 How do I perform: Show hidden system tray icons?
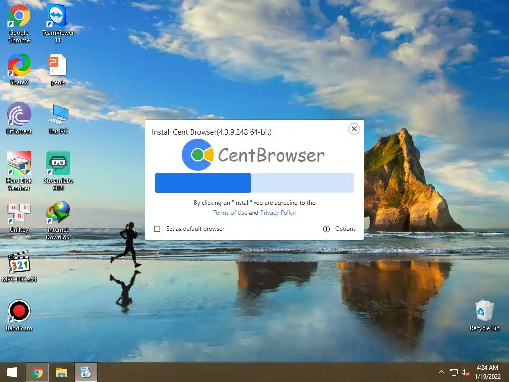[x=441, y=372]
